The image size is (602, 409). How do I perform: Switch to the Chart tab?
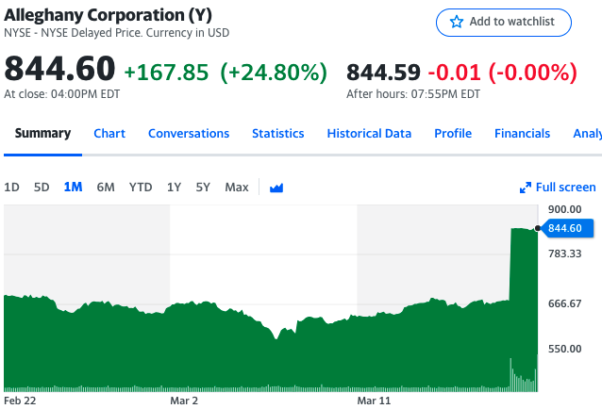(x=109, y=134)
